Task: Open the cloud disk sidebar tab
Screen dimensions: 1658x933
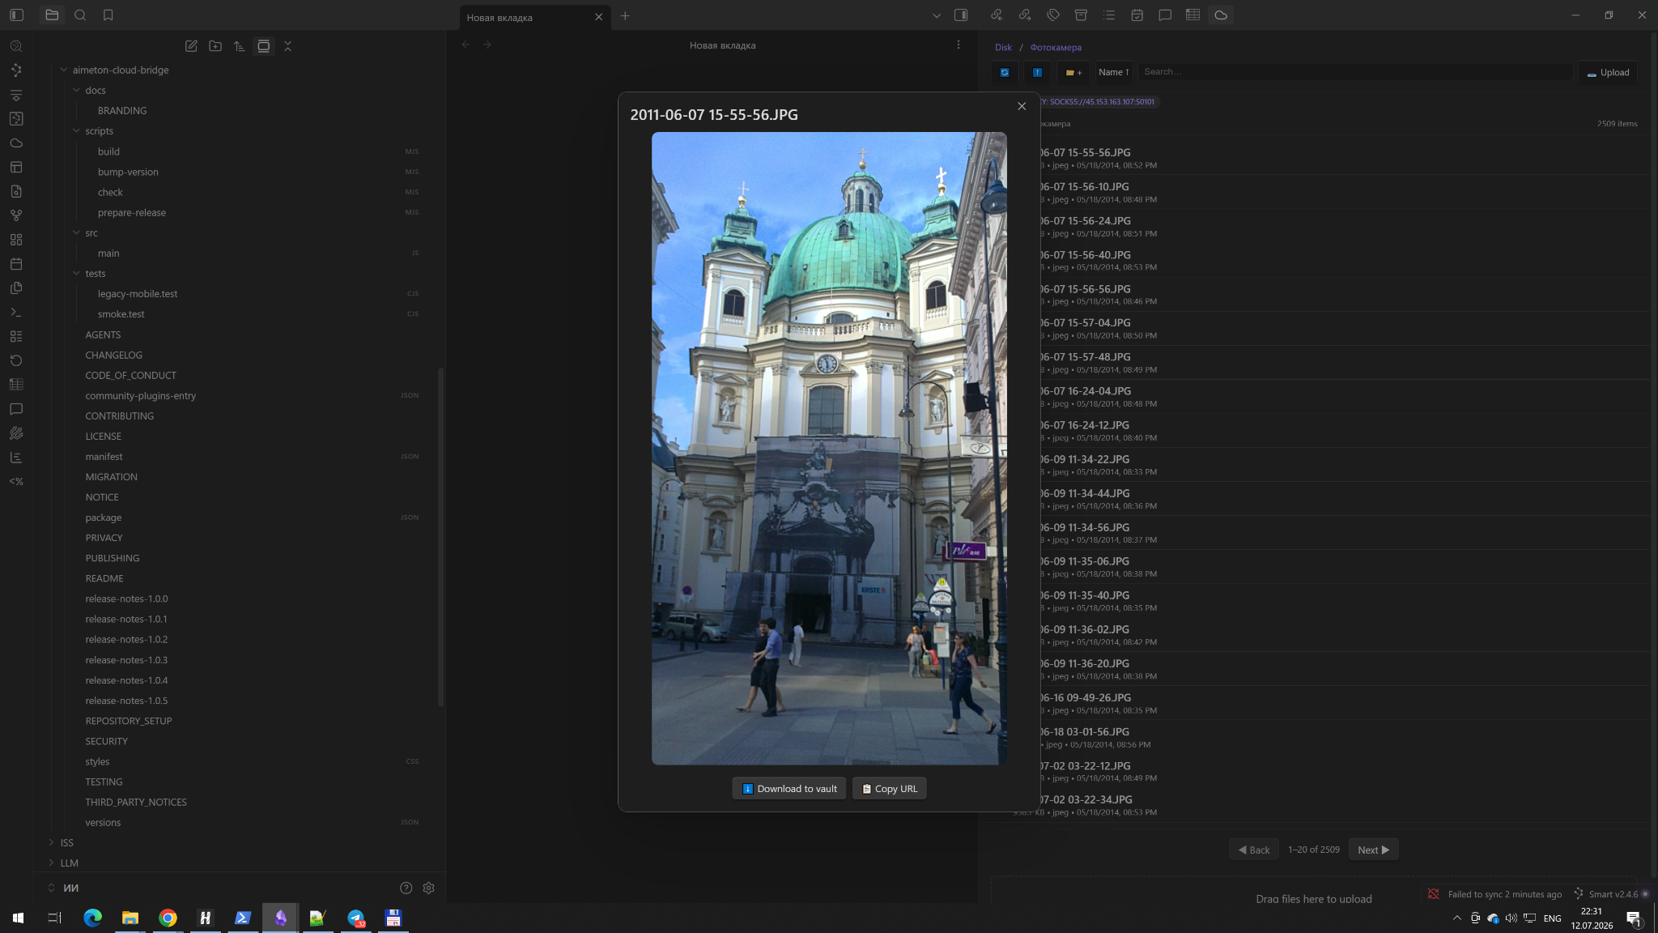Action: (1221, 15)
